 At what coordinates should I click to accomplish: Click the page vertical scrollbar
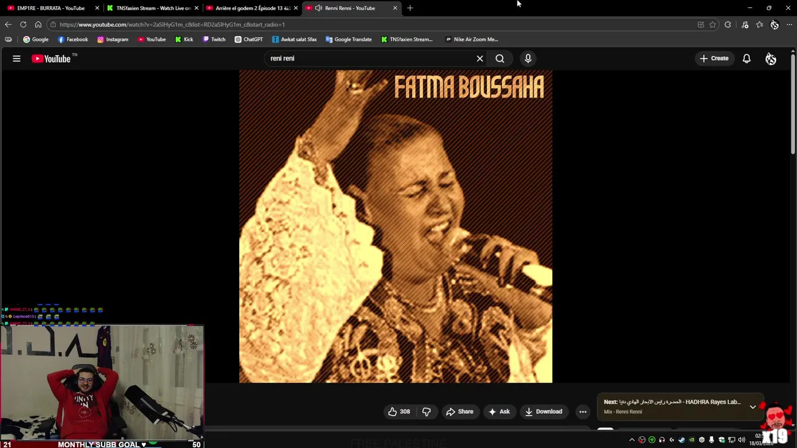pos(793,106)
